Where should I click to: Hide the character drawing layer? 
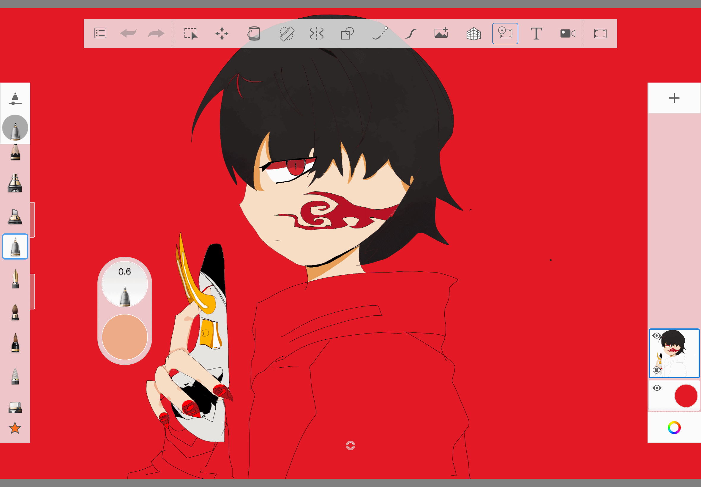point(656,336)
